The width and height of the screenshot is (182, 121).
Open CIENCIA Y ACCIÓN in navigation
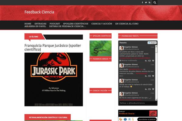pyautogui.click(x=102, y=24)
